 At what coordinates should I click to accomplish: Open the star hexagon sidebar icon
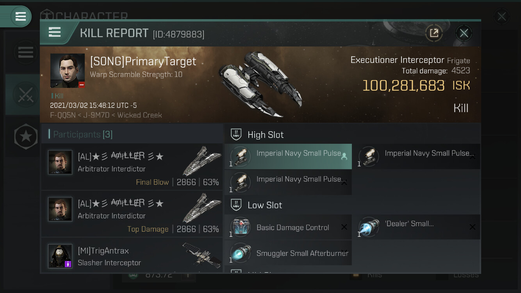pyautogui.click(x=26, y=137)
